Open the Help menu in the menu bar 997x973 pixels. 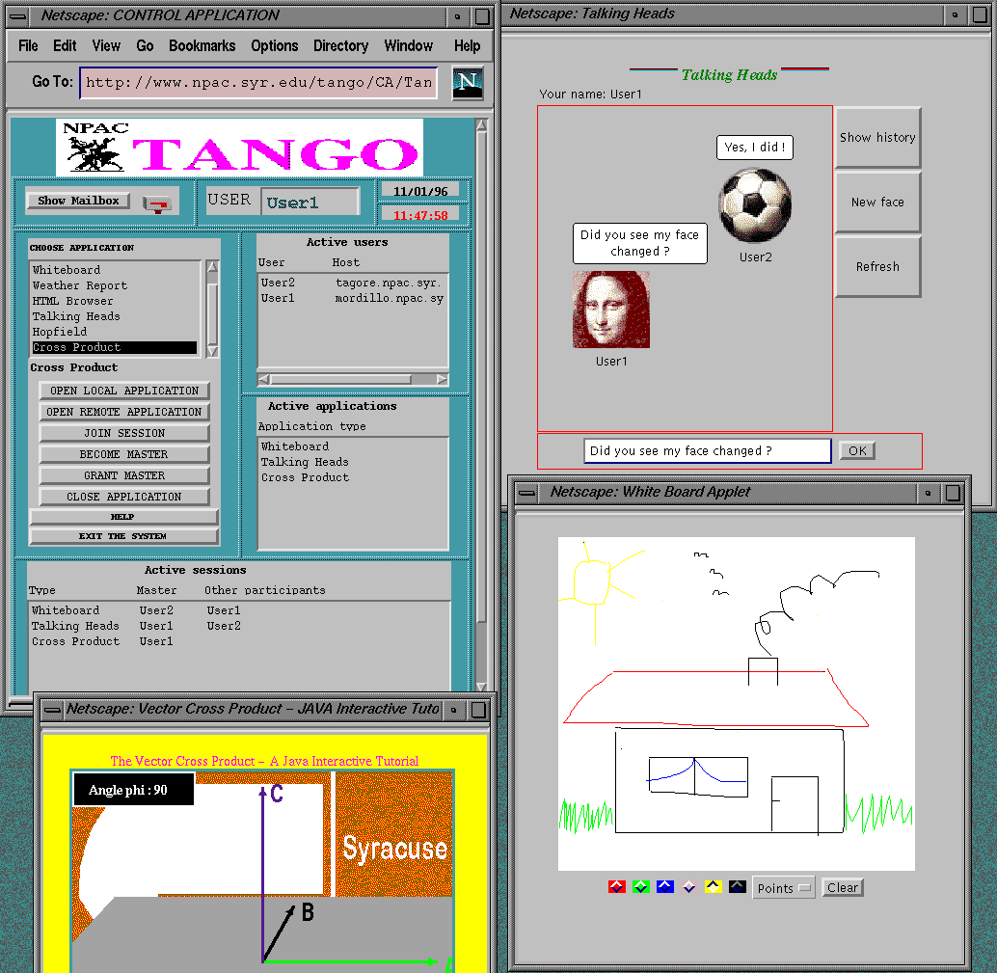pyautogui.click(x=468, y=45)
